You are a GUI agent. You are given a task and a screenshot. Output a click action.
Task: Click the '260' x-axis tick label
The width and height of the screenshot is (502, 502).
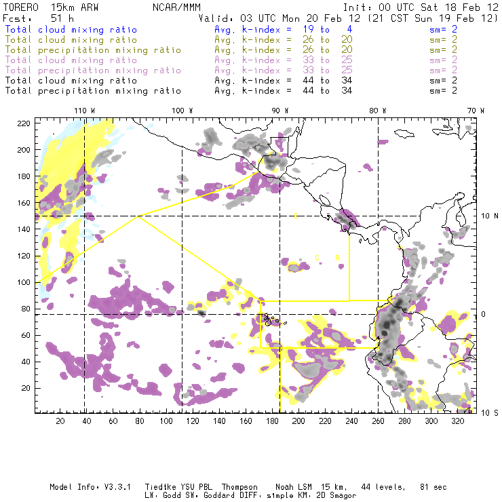click(378, 421)
